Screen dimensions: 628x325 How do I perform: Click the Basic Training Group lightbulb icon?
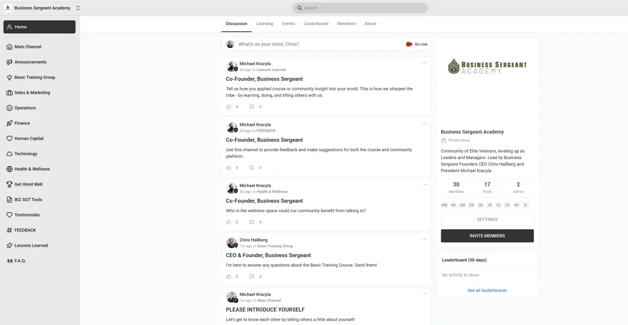[x=9, y=77]
